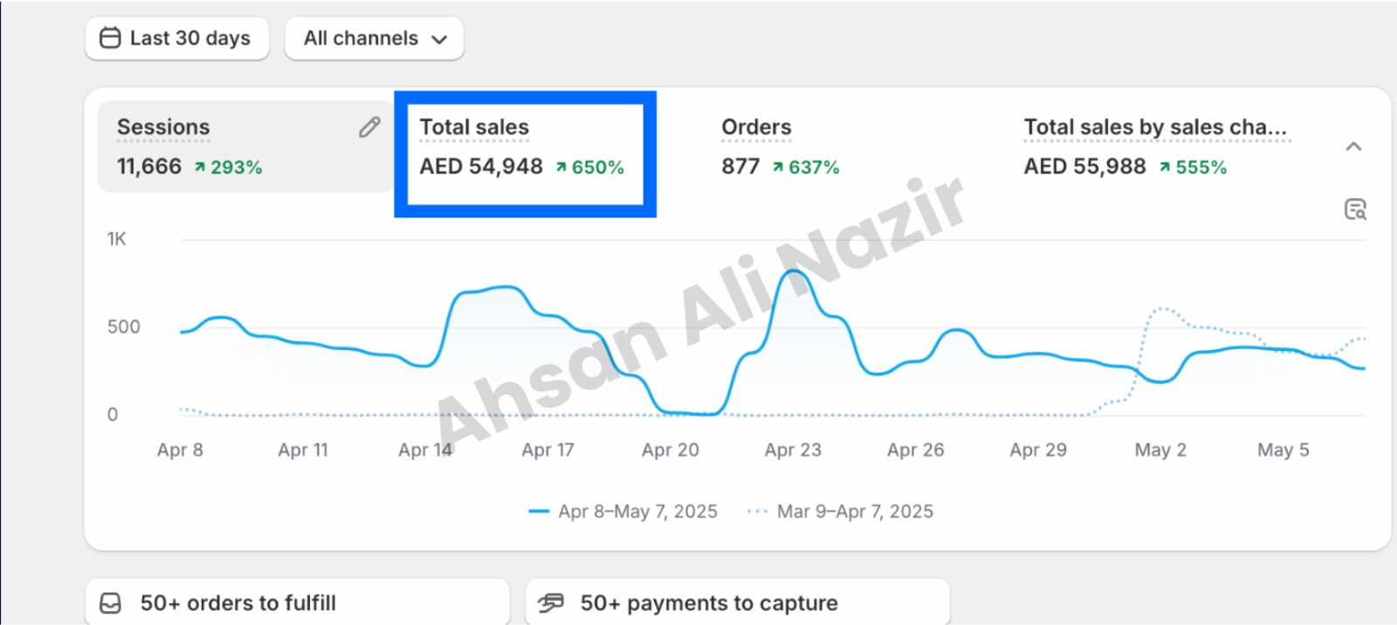
Task: Click the calendar icon in date filter
Action: click(110, 38)
